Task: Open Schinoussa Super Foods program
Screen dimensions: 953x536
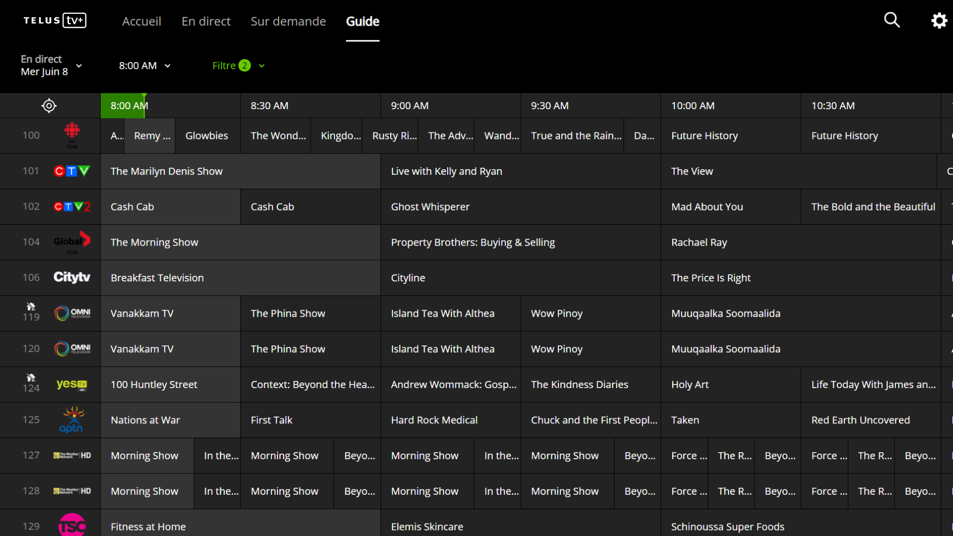Action: click(801, 523)
